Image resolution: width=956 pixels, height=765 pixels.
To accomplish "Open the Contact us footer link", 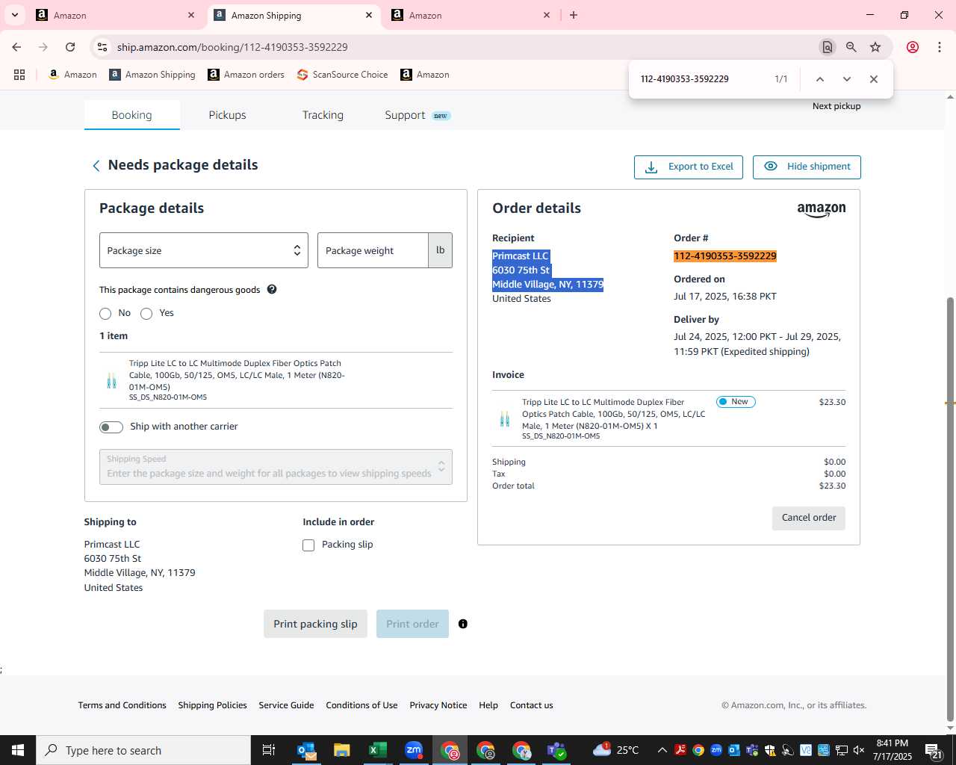I will [x=532, y=705].
